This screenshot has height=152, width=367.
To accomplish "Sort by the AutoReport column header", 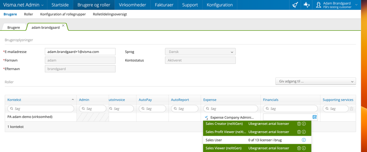I will (x=180, y=100).
